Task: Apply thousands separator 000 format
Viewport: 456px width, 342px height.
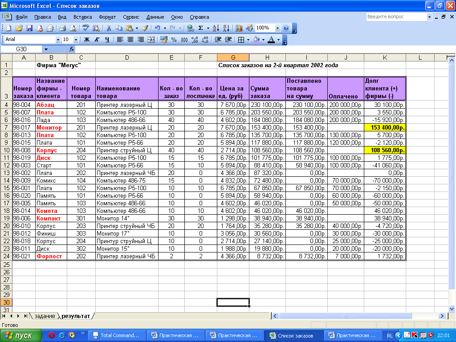Action: (184, 40)
